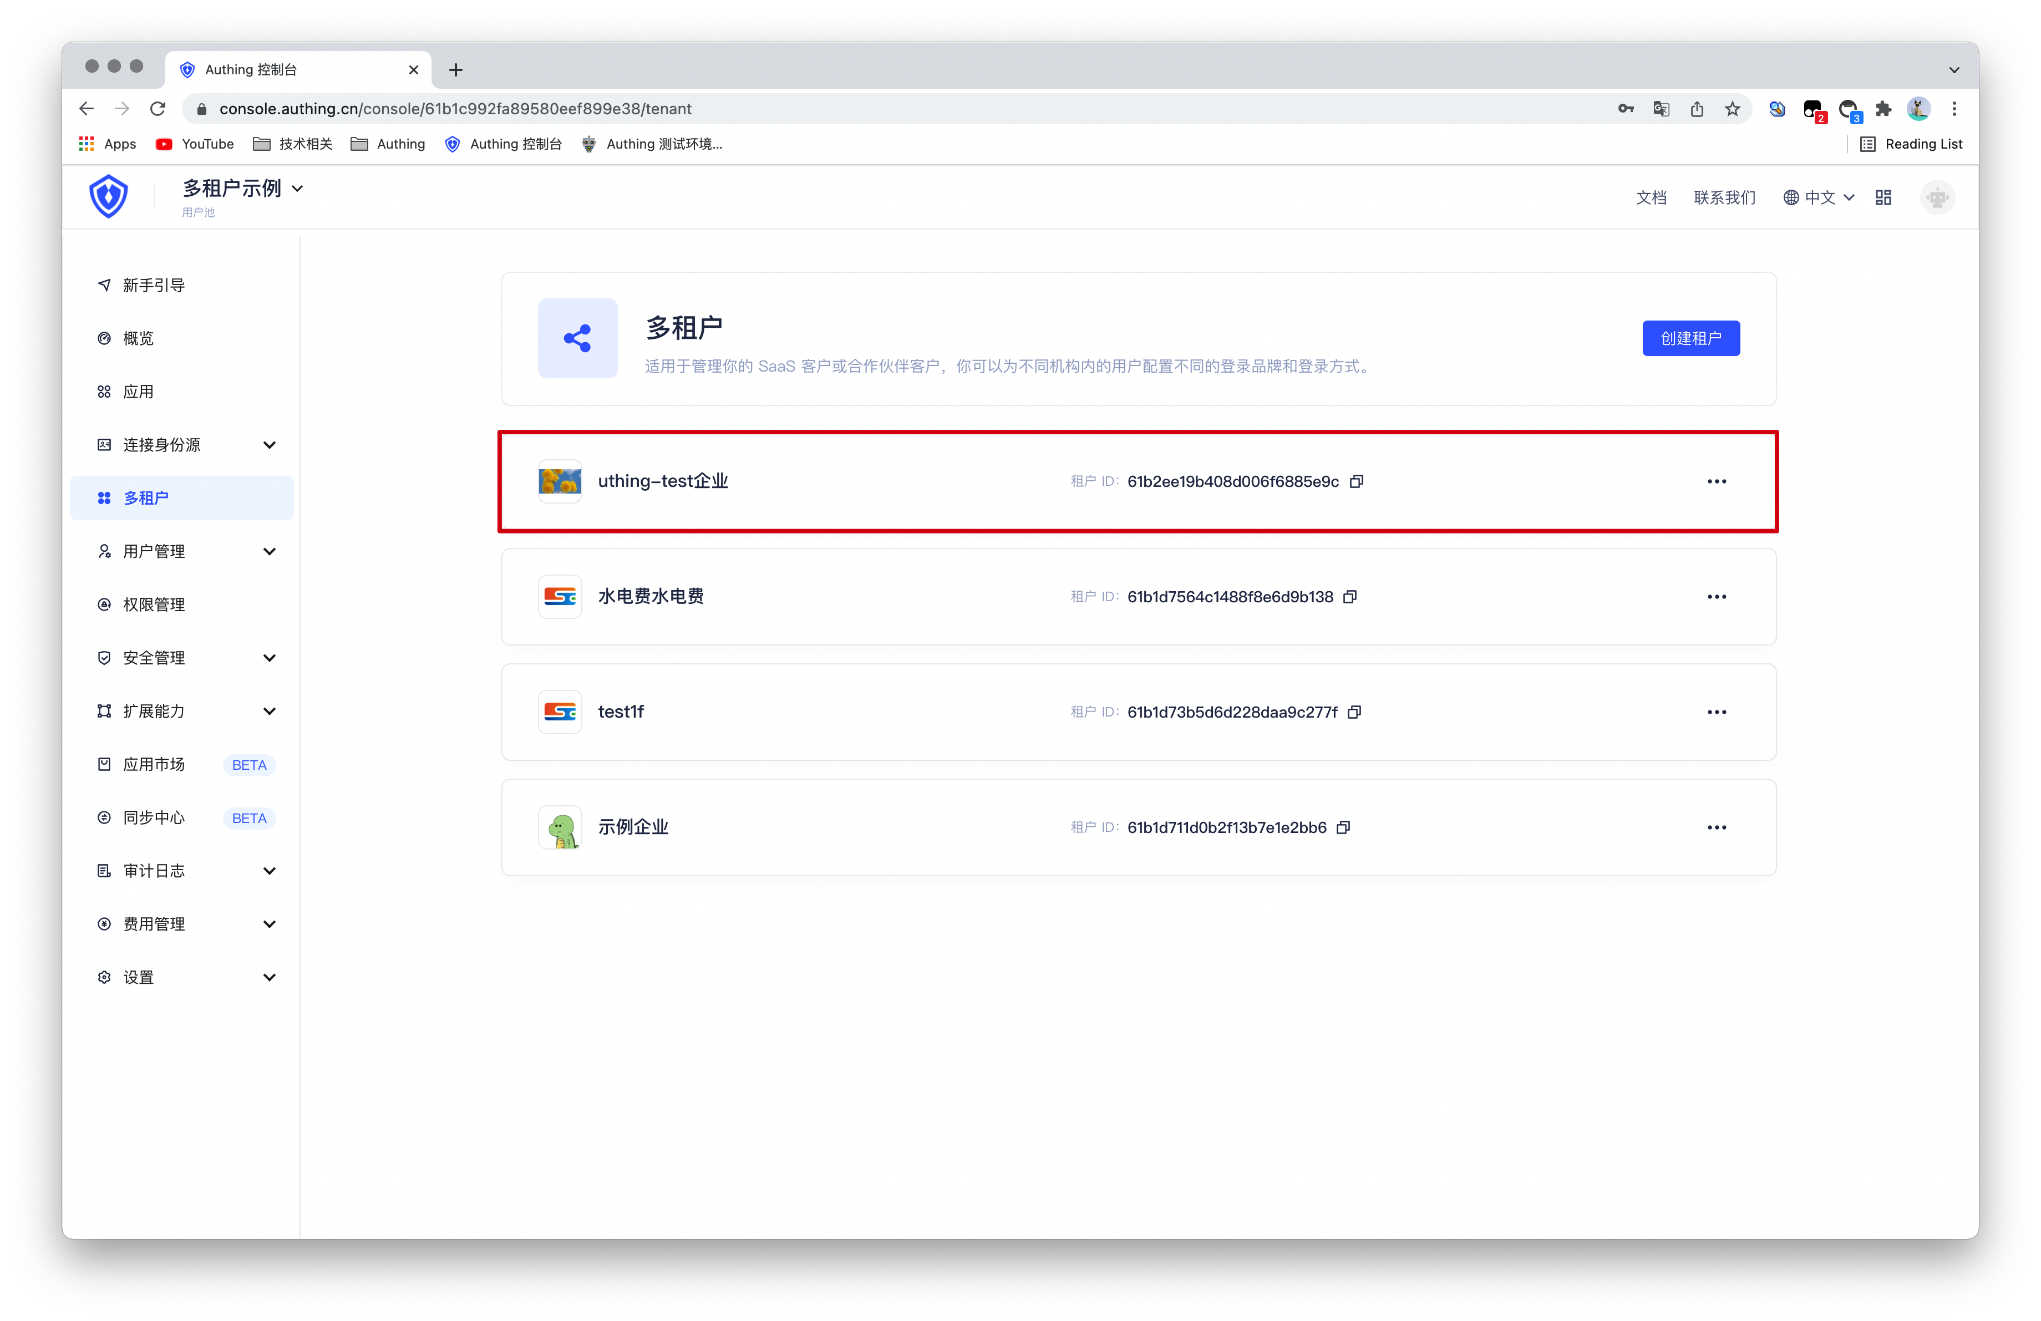Copy tenant ID of 示例企业
This screenshot has width=2041, height=1321.
1344,827
